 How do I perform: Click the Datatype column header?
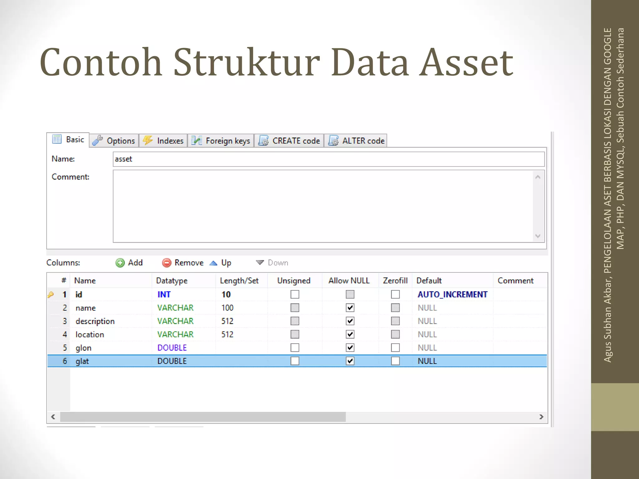172,281
